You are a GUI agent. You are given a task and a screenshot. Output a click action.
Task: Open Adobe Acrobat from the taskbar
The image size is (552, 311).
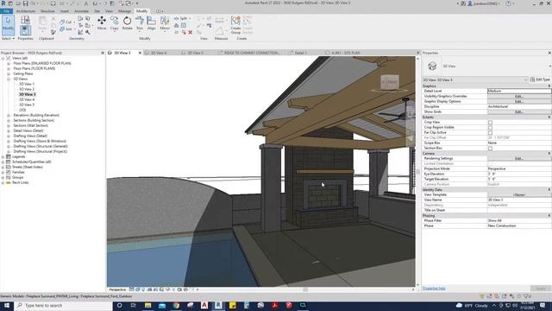[x=274, y=305]
